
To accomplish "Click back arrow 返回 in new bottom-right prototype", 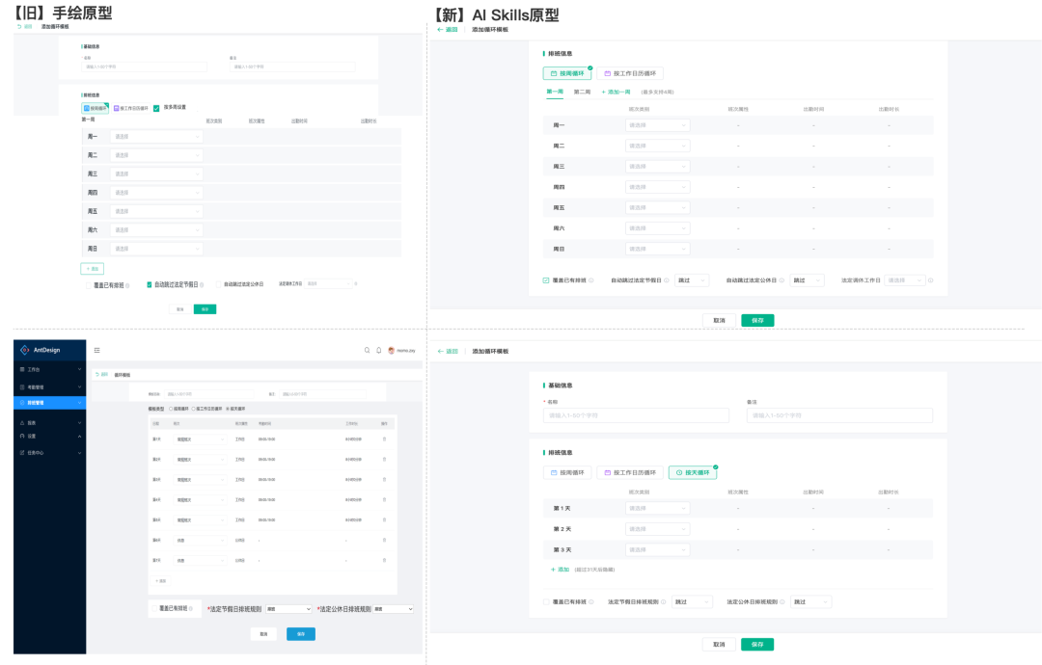I will point(448,351).
